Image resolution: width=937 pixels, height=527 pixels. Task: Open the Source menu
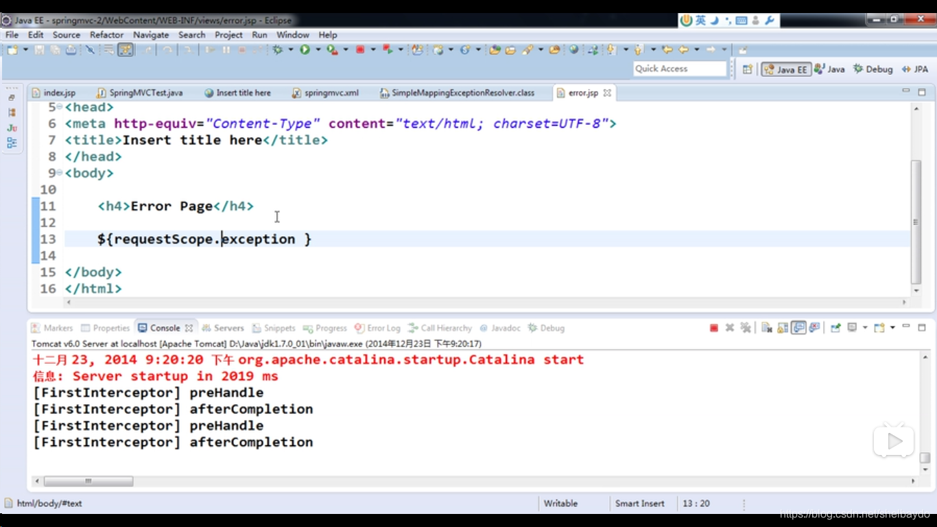click(x=67, y=35)
